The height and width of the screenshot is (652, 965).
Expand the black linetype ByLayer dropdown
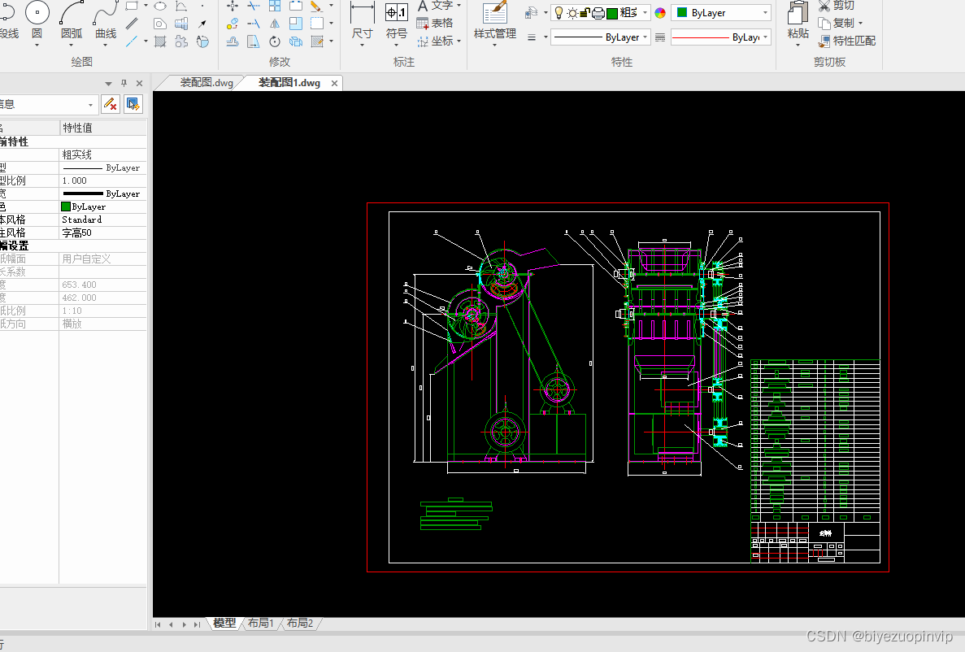coord(600,37)
